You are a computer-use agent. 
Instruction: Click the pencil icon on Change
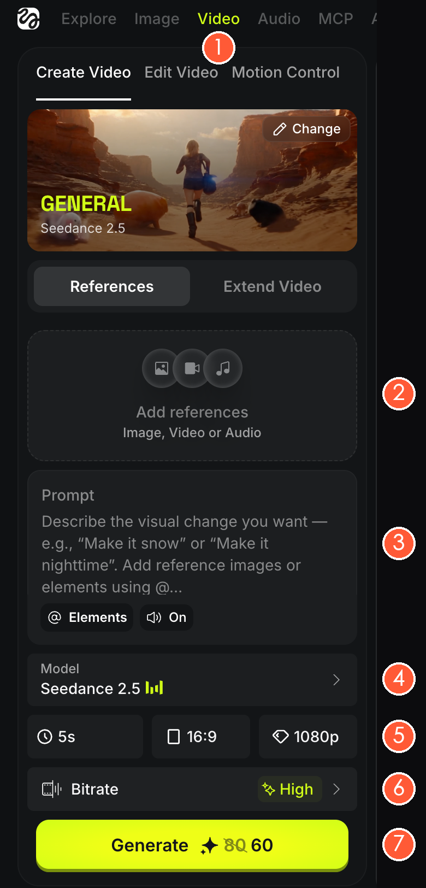(280, 129)
